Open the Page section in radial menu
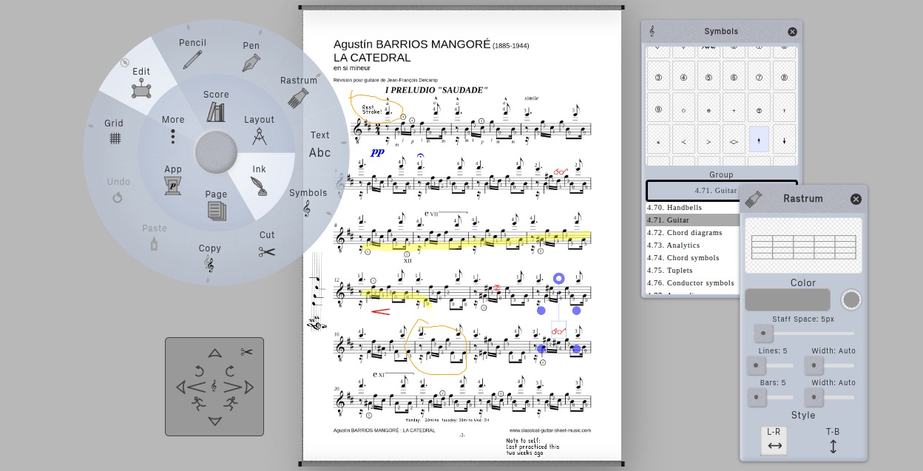The width and height of the screenshot is (923, 471). (x=216, y=205)
